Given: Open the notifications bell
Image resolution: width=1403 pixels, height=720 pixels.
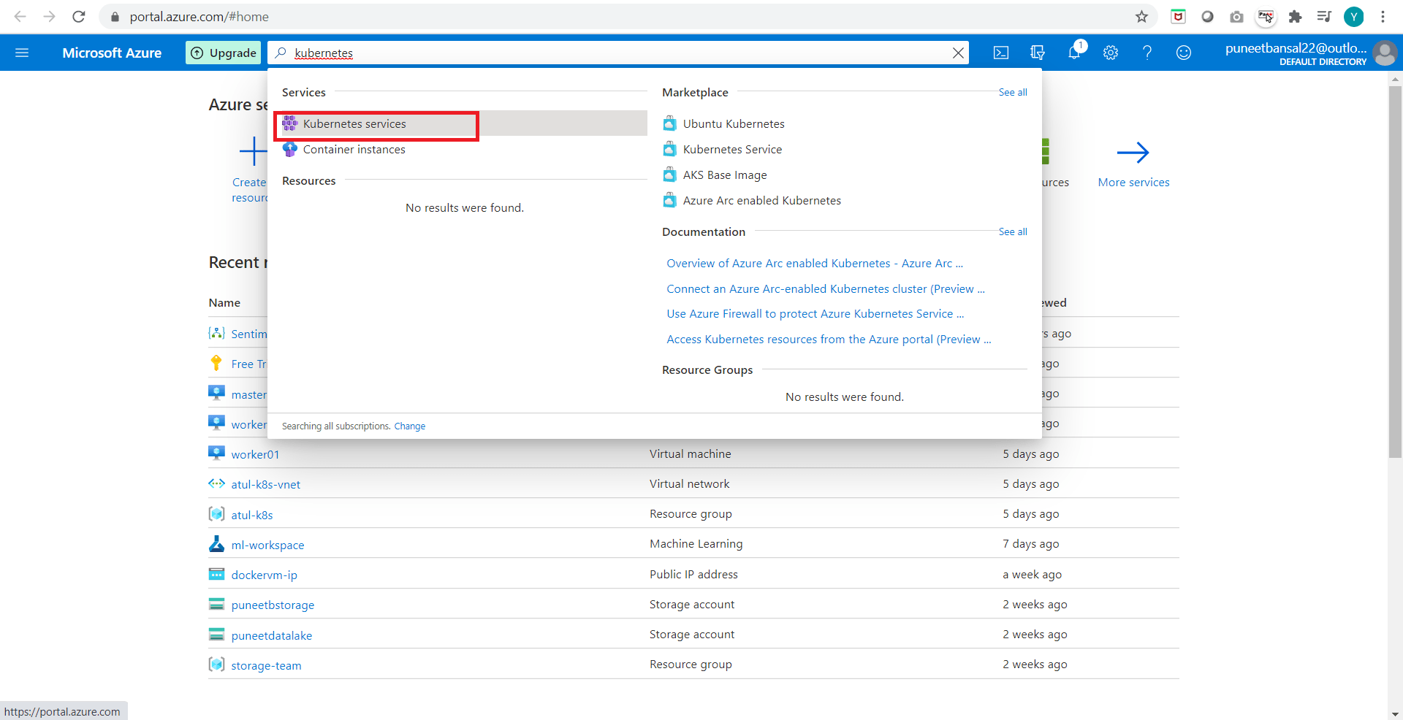Looking at the screenshot, I should coord(1074,53).
